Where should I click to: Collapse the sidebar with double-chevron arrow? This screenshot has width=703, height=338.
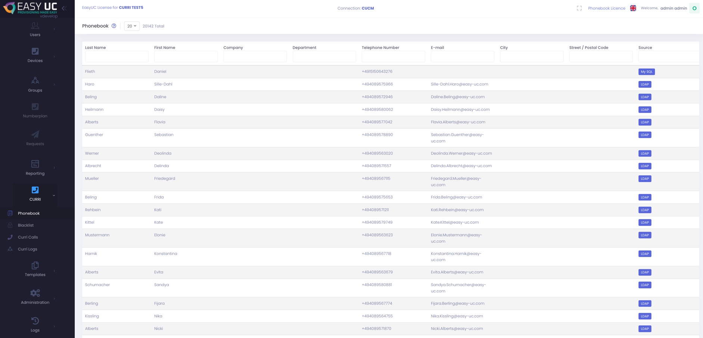64,8
